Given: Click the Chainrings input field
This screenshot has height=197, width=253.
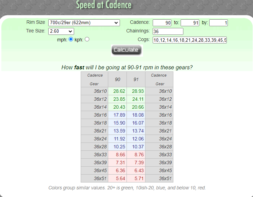Looking at the screenshot, I should click(168, 31).
